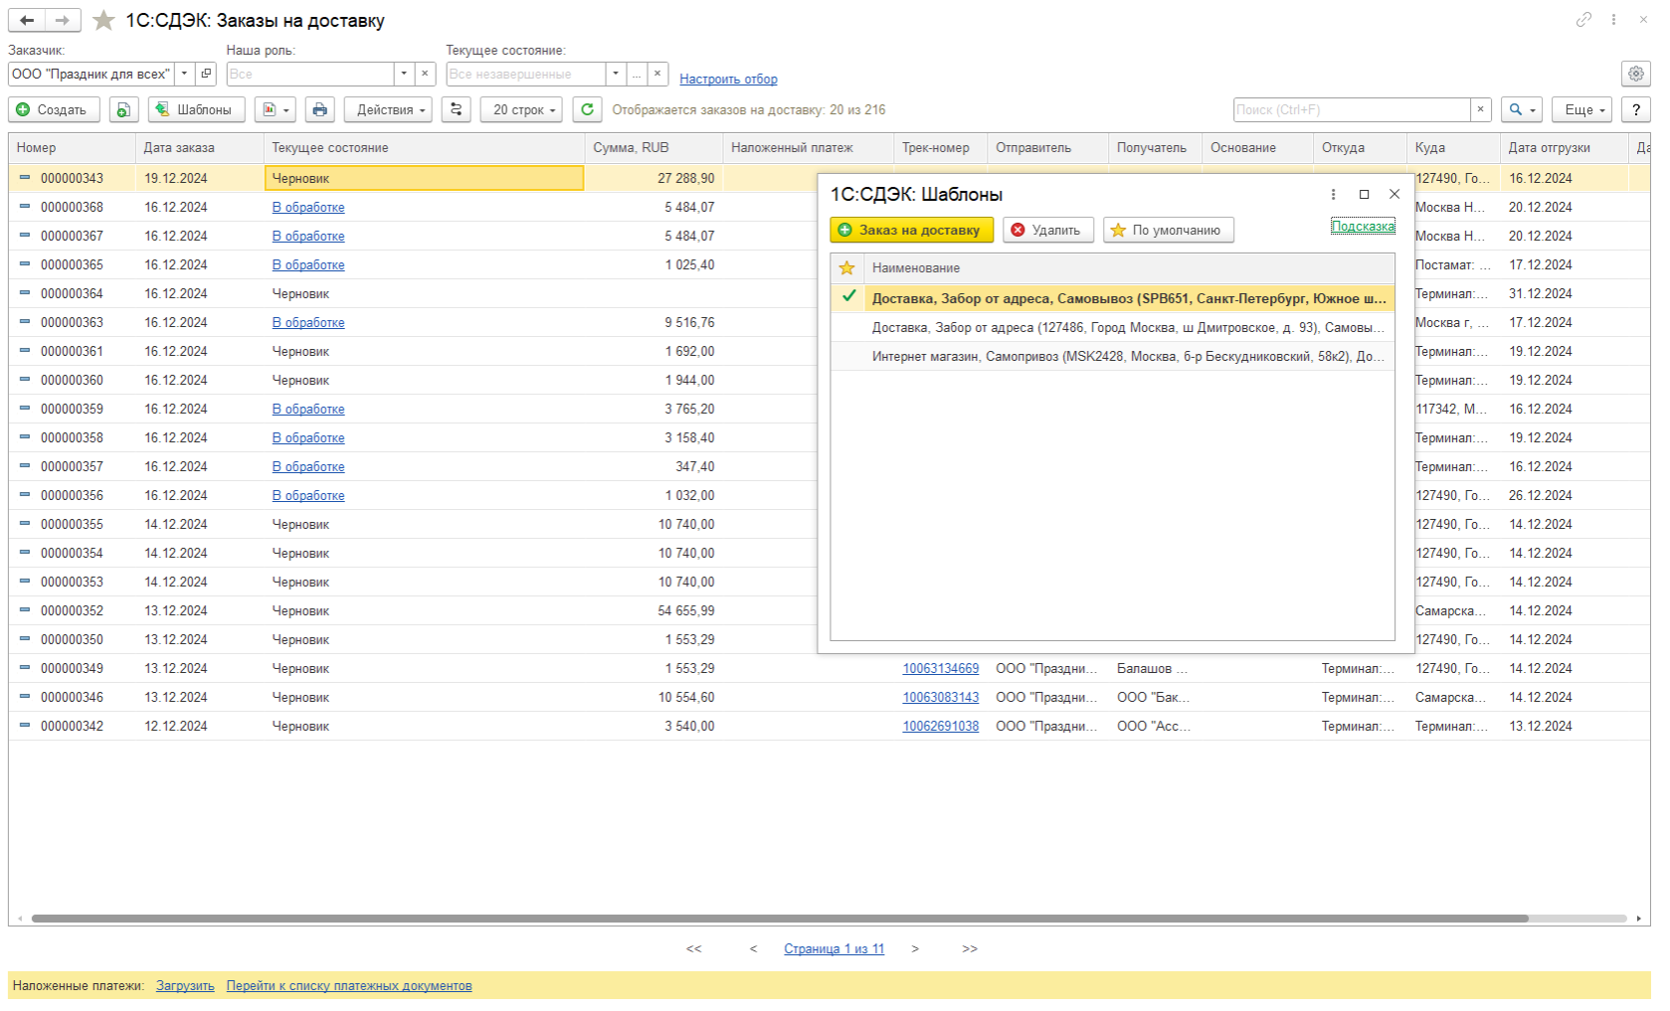Sort the table by the Номер column header
Image resolution: width=1670 pixels, height=1011 pixels.
click(x=72, y=148)
